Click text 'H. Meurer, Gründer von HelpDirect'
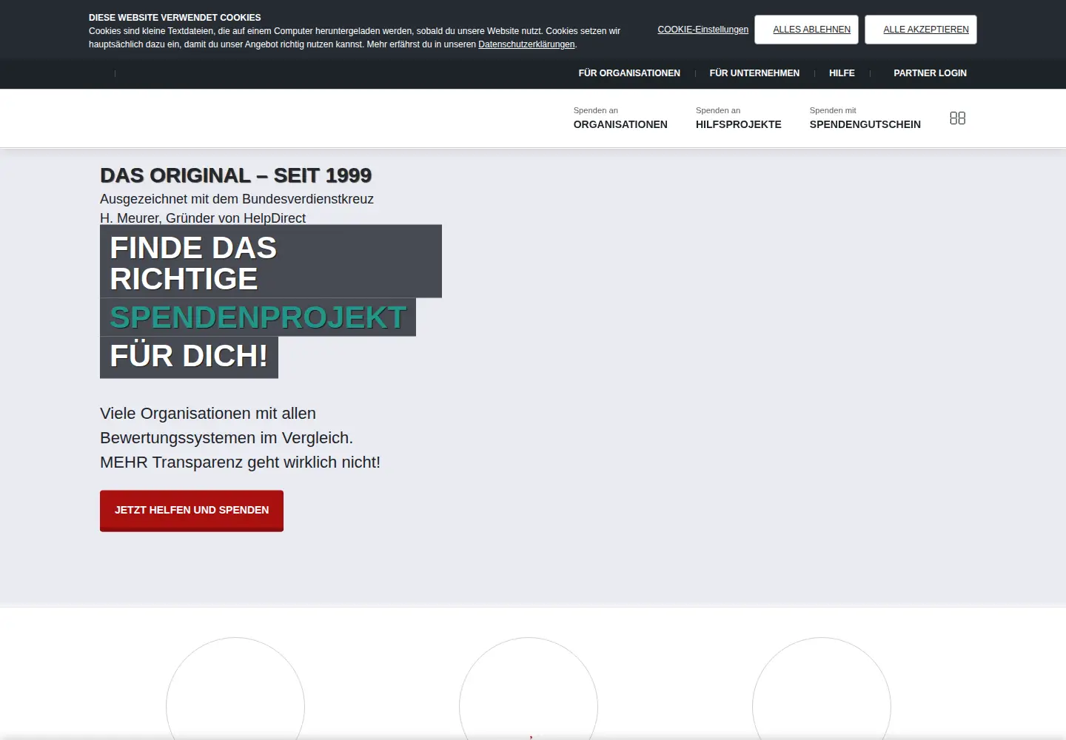This screenshot has height=740, width=1066. [203, 218]
